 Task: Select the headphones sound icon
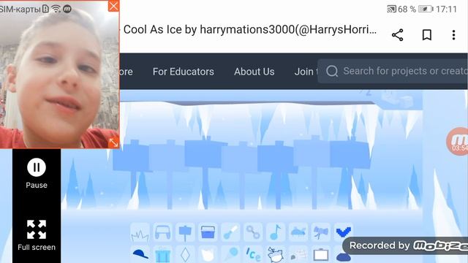[162, 232]
